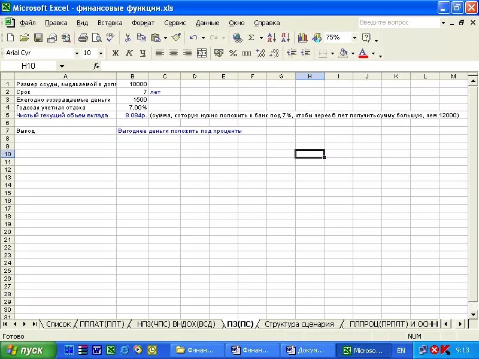This screenshot has width=479, height=359.
Task: Apply the red Font Color button
Action: coord(363,53)
